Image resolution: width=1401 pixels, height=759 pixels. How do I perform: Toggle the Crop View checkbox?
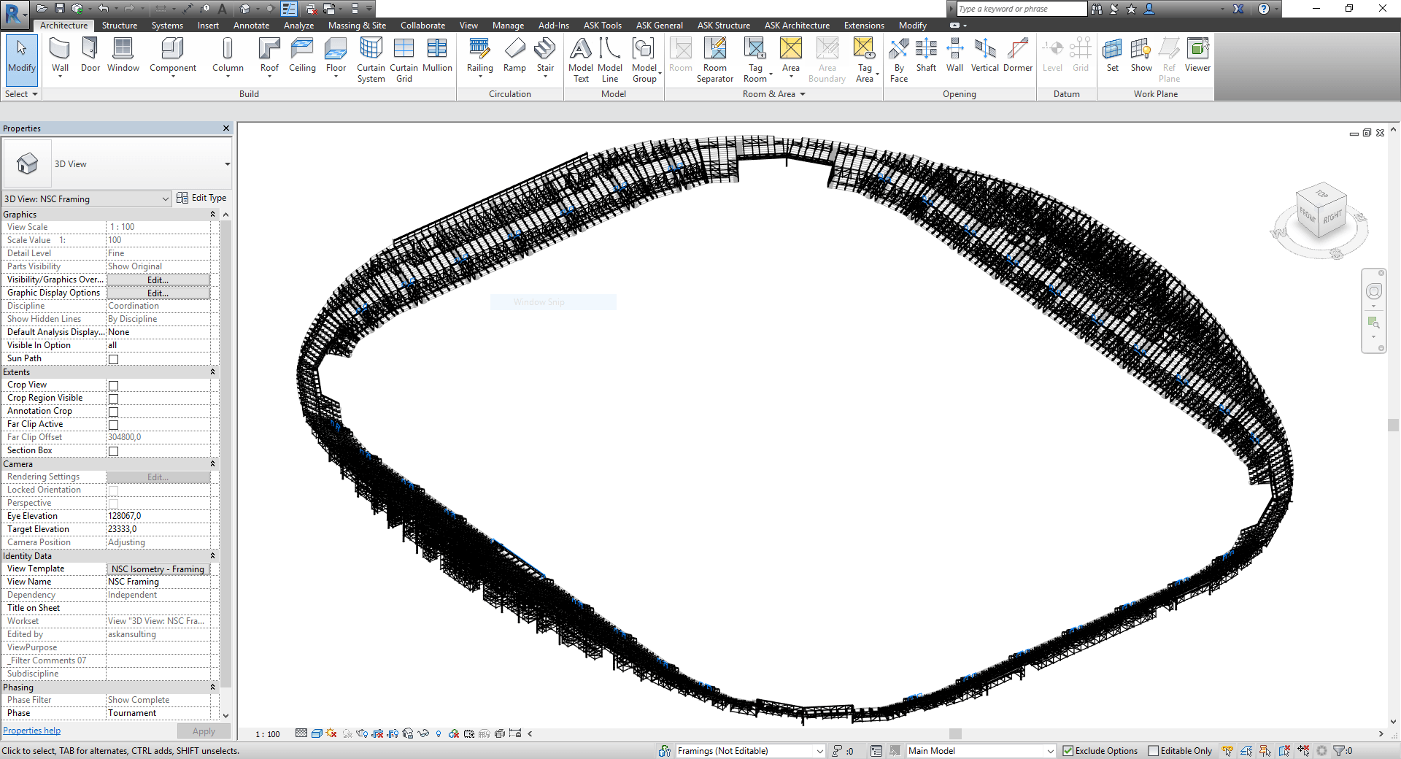113,385
